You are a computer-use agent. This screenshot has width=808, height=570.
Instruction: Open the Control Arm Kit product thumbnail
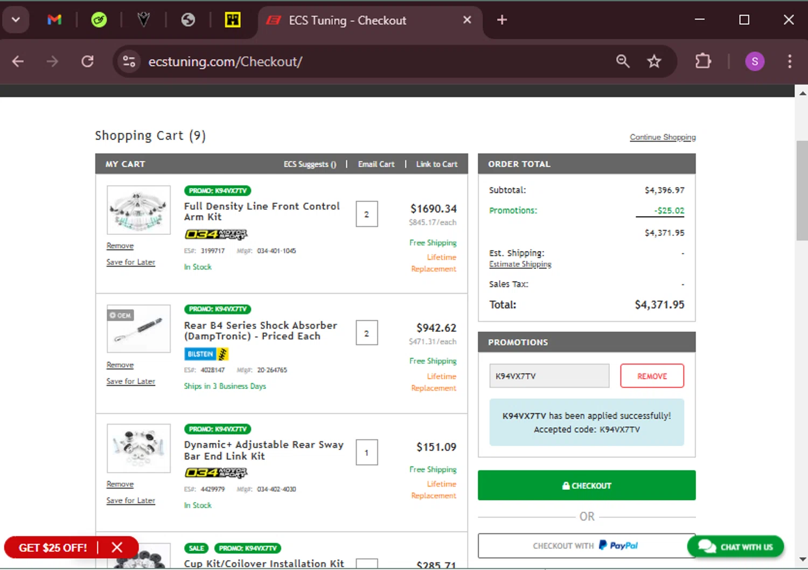(x=138, y=210)
